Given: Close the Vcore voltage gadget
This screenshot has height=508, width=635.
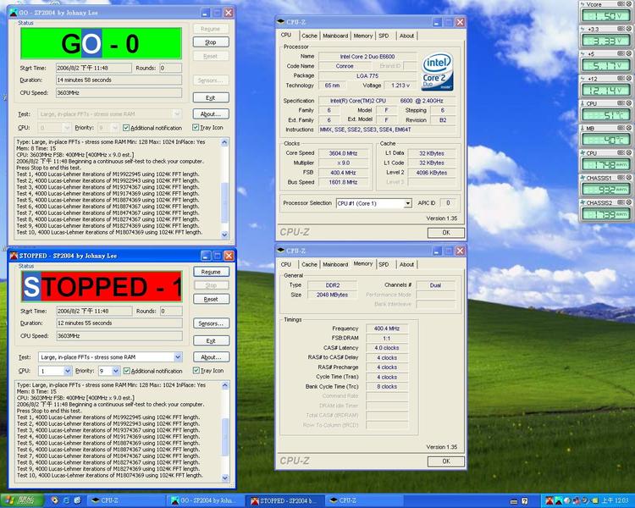Looking at the screenshot, I should [629, 4].
